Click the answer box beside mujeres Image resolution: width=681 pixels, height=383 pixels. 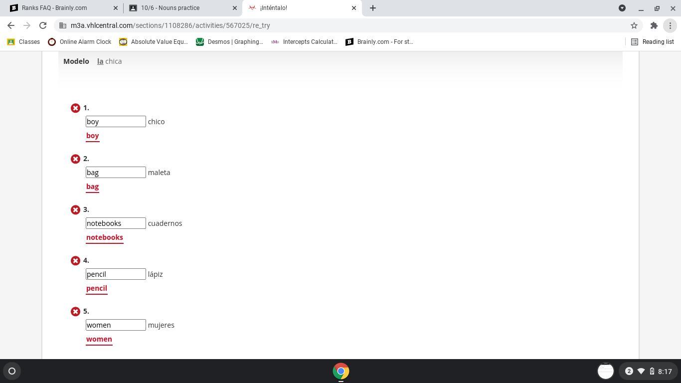(x=116, y=325)
